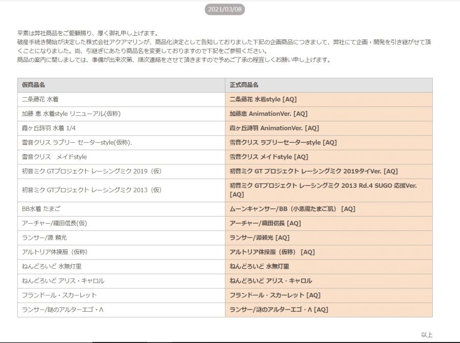Select 'アルトリア体操服（仮称）[AQ]' cell

pos(329,252)
